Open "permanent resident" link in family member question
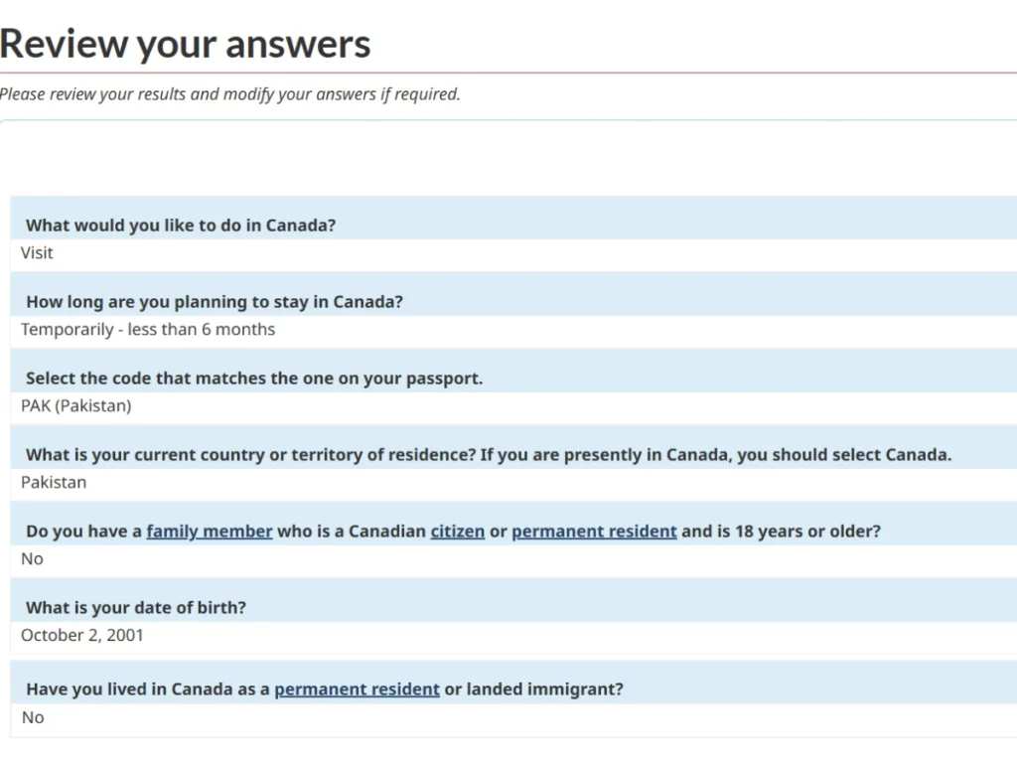Screen dimensions: 1017x763 [594, 531]
